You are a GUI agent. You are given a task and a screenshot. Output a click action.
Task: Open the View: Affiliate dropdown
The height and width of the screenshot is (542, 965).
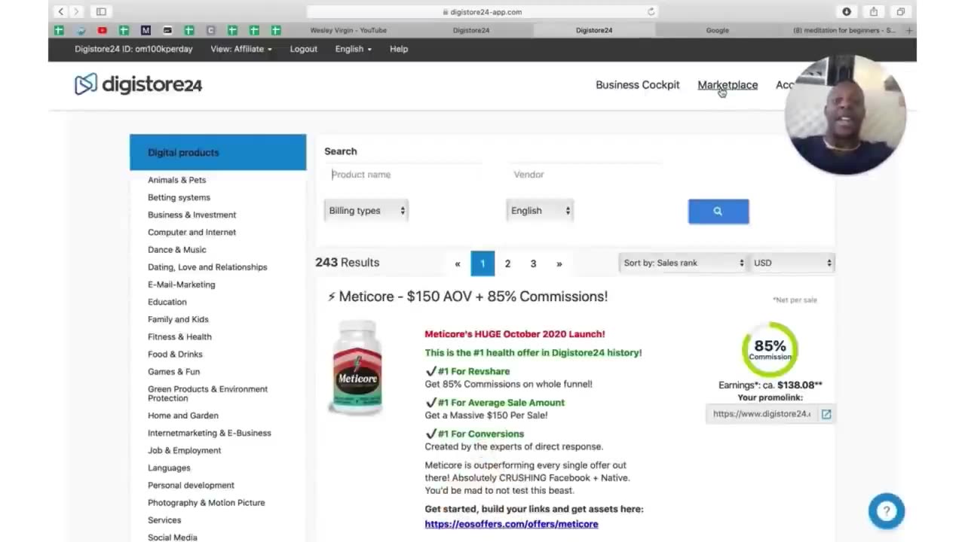pos(241,49)
